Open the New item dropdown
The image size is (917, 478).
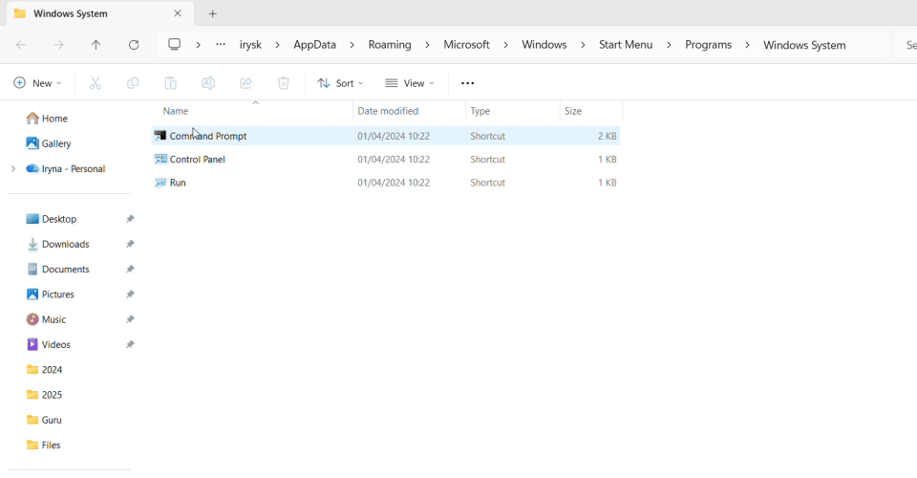tap(37, 83)
